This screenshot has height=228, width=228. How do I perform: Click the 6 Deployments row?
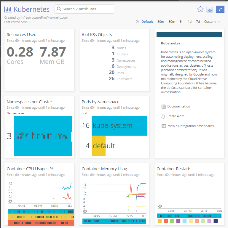(x=124, y=66)
